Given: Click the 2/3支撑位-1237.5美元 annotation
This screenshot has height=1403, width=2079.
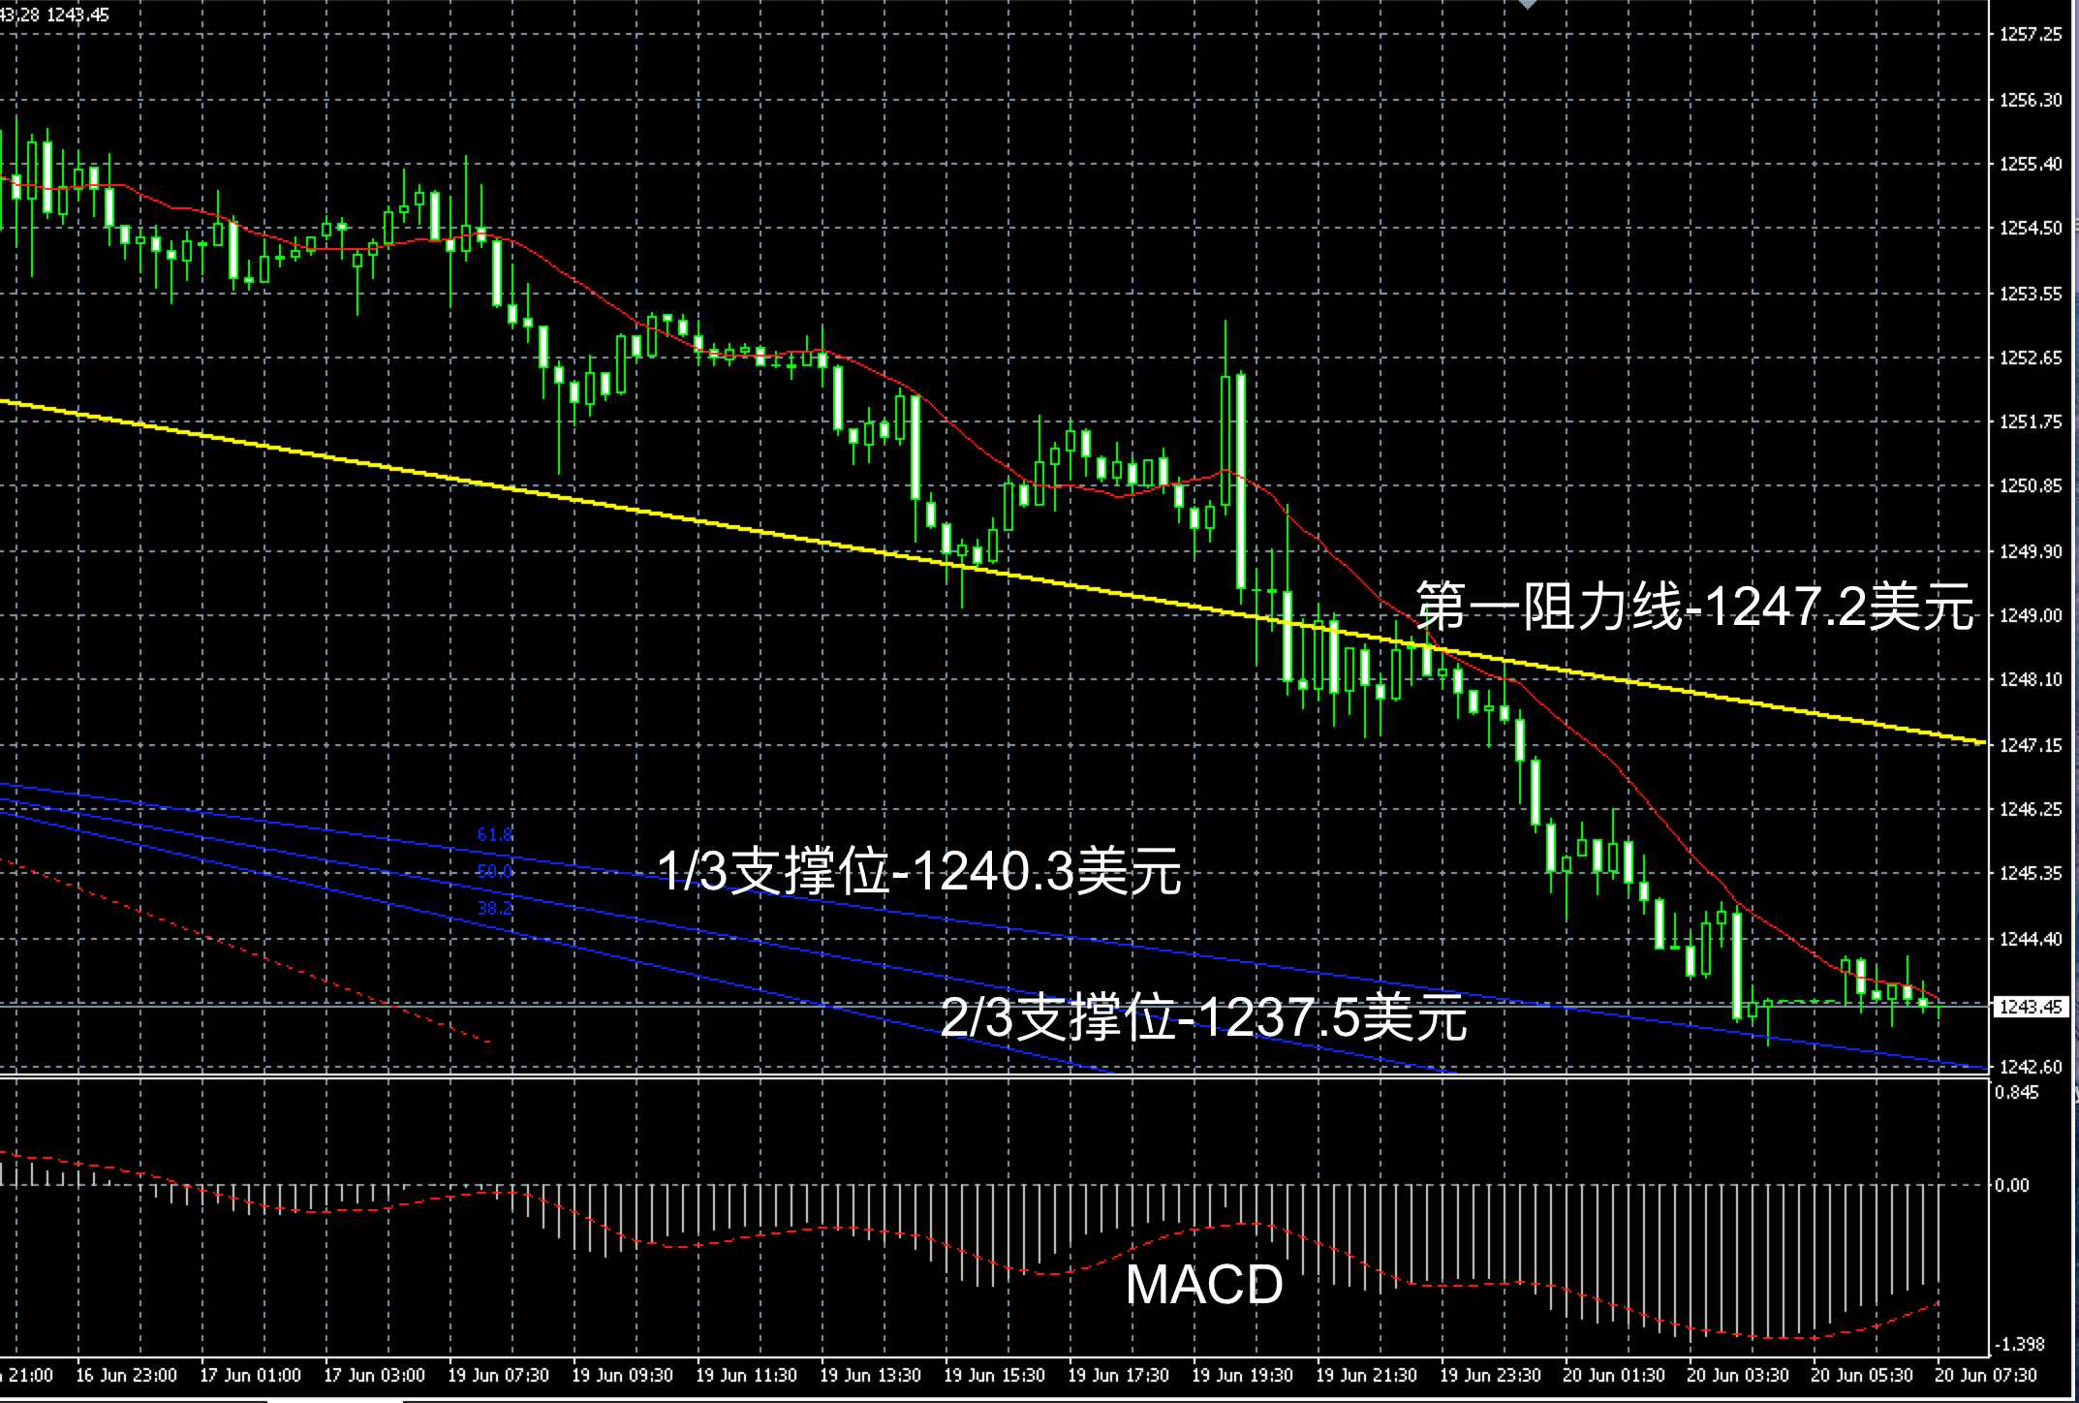Looking at the screenshot, I should pos(1204,1016).
